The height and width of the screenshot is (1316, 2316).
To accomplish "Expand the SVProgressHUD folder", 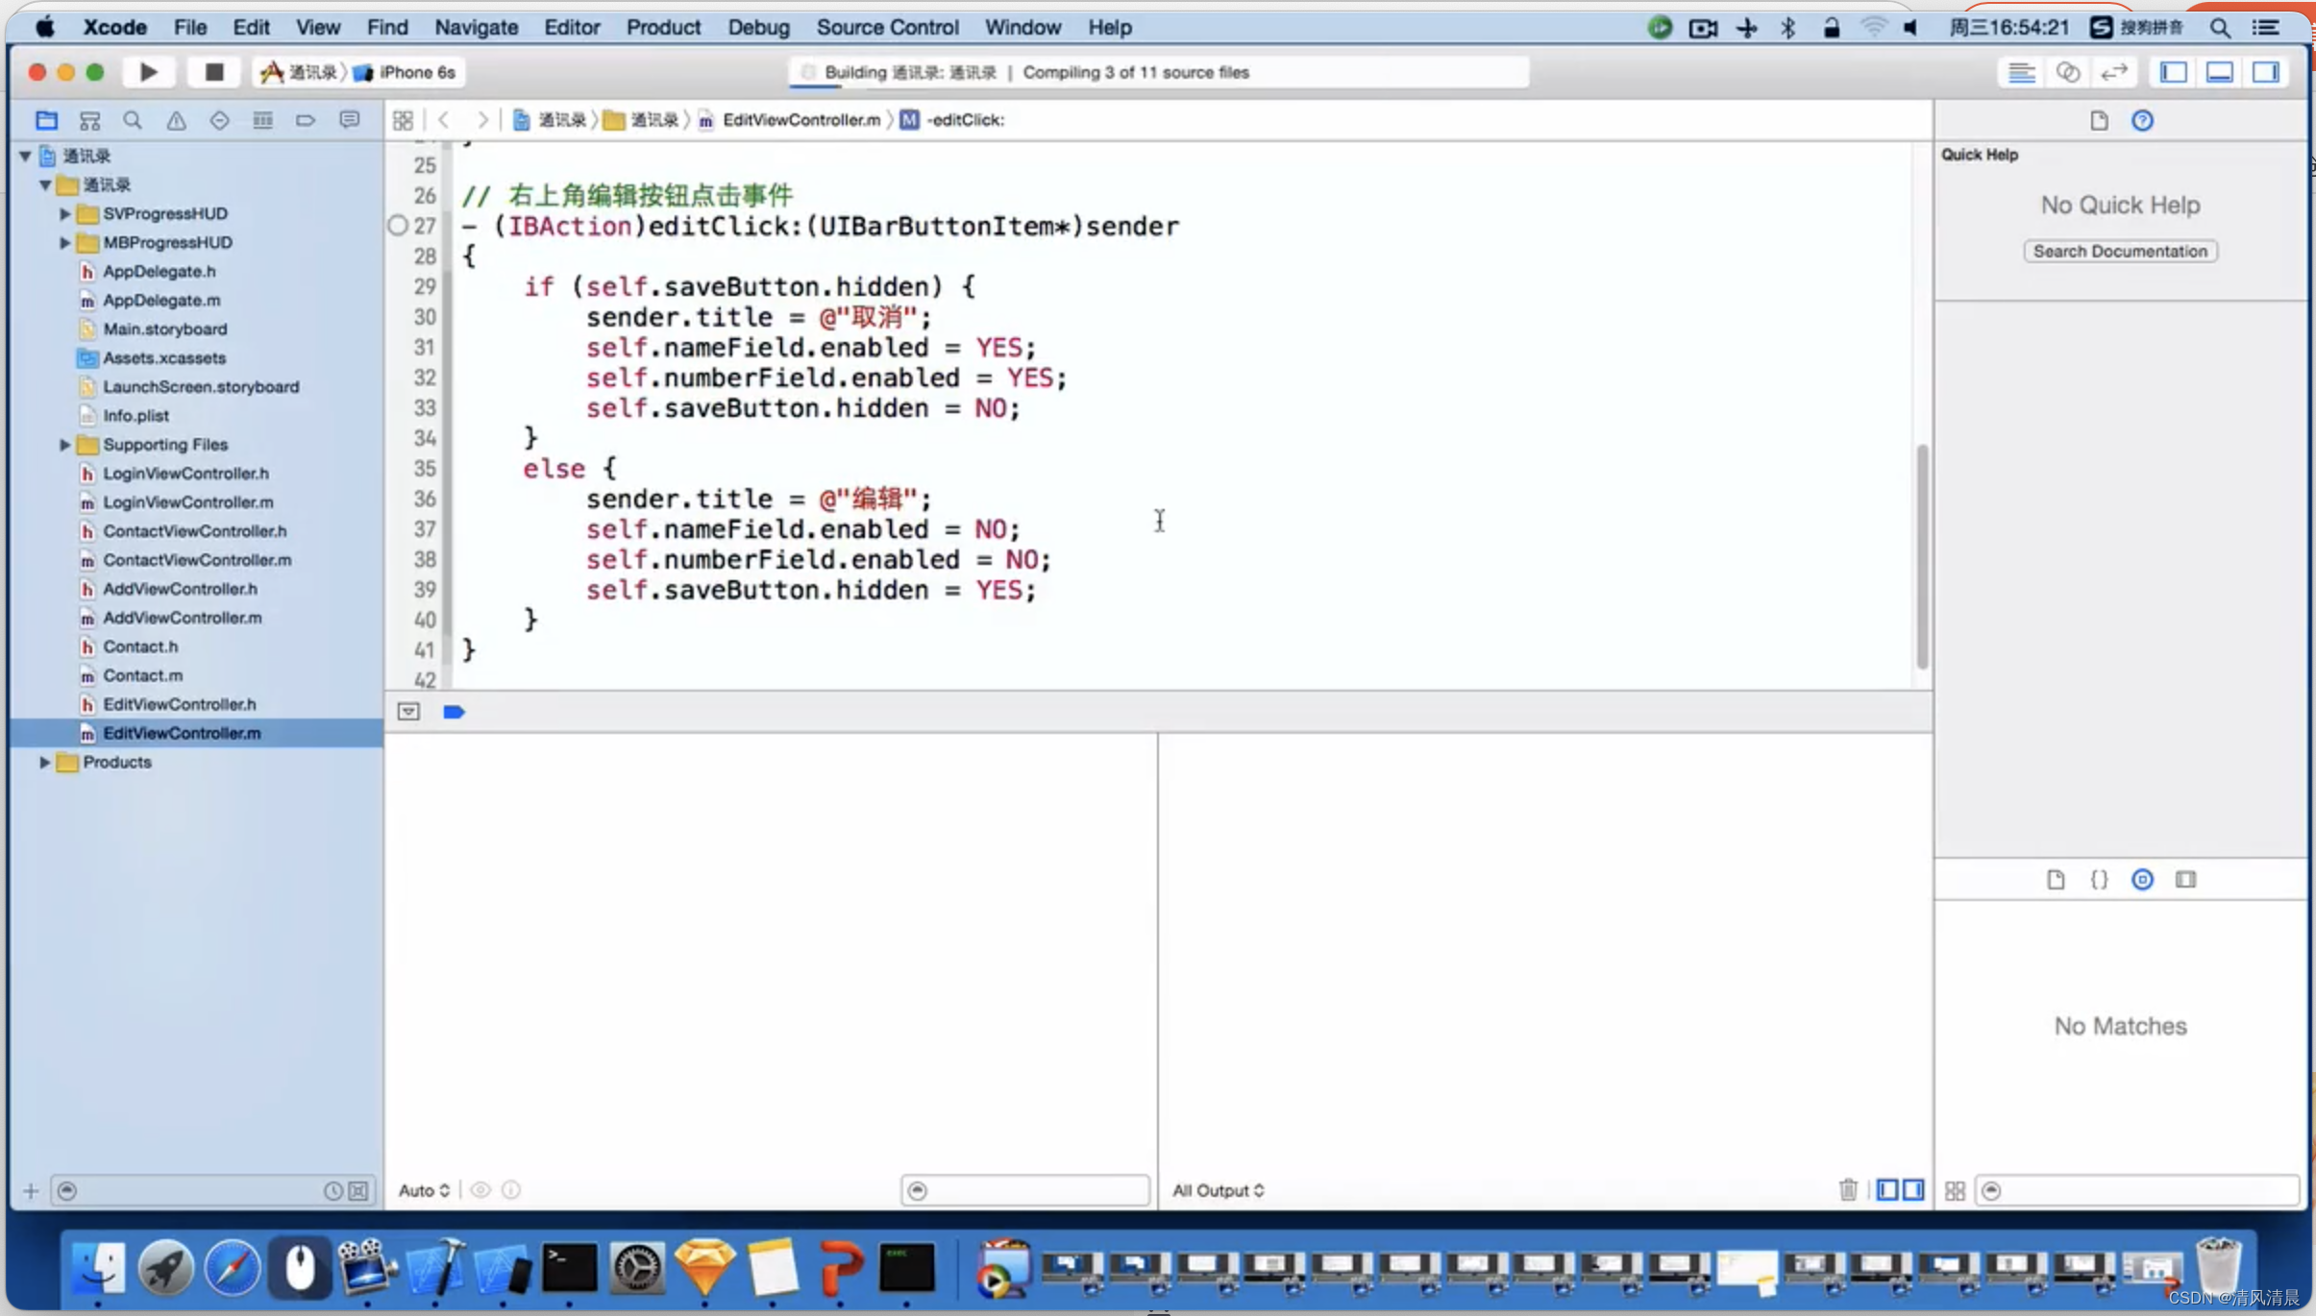I will [64, 213].
